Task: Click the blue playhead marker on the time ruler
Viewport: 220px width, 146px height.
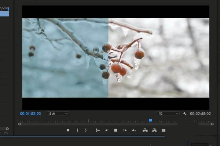Action: [150, 120]
